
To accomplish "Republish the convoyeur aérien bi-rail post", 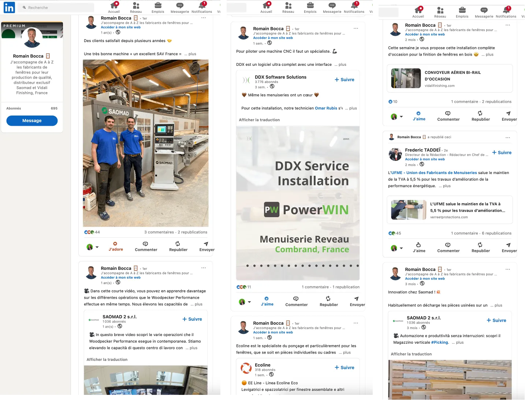I will point(480,116).
